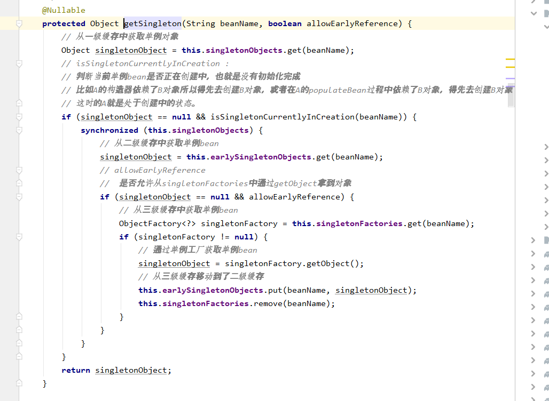Image resolution: width=549 pixels, height=401 pixels.
Task: Click ObjectFactory<?> type declaration
Action: coord(157,223)
